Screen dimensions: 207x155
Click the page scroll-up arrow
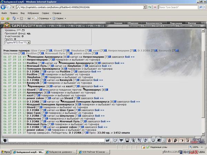[203, 31]
